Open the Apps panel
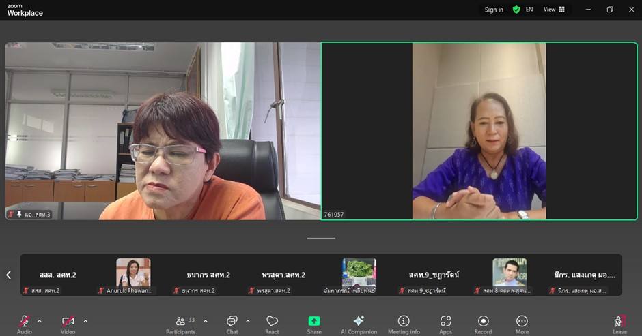Screen dimensions: 642x336 pos(445,322)
